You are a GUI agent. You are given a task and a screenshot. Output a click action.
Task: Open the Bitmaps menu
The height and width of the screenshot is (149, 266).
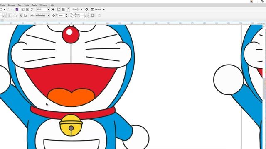coord(11,5)
